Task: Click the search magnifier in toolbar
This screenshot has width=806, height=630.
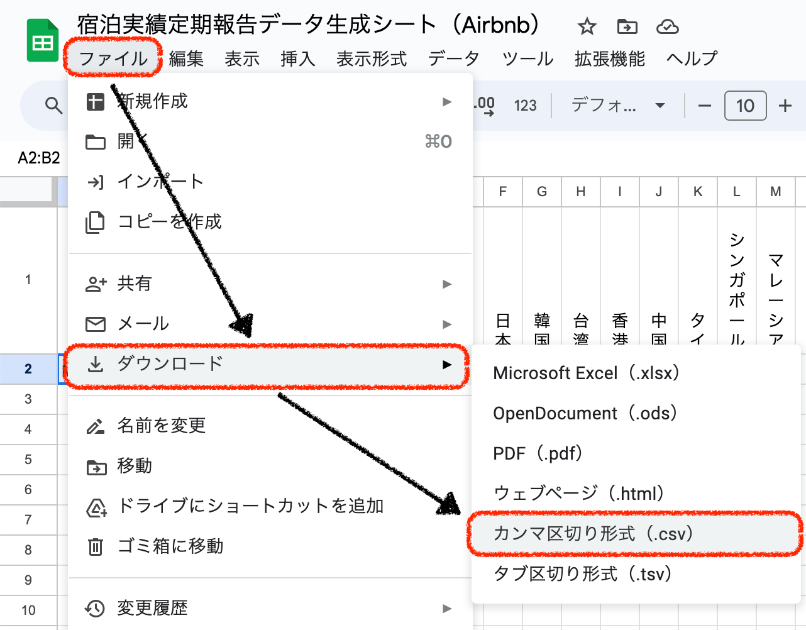Action: [x=54, y=106]
